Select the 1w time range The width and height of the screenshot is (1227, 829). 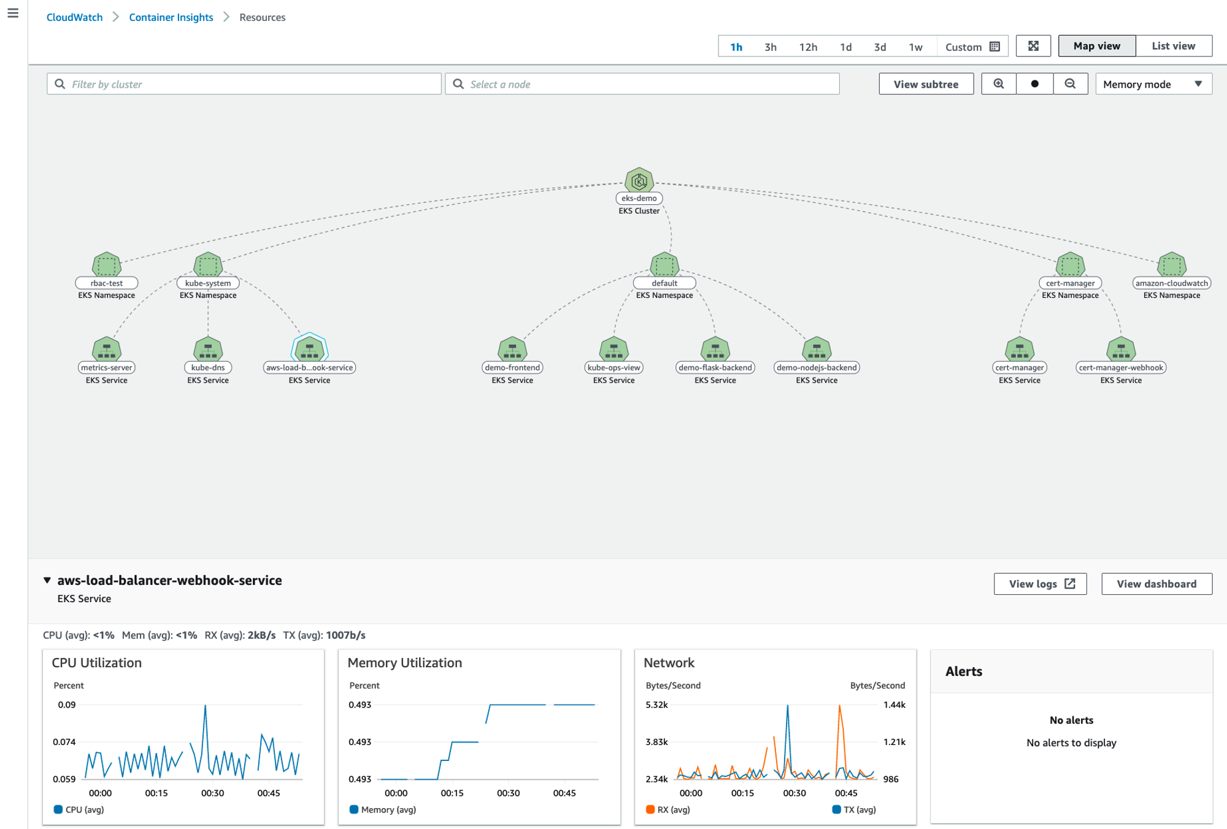tap(915, 47)
